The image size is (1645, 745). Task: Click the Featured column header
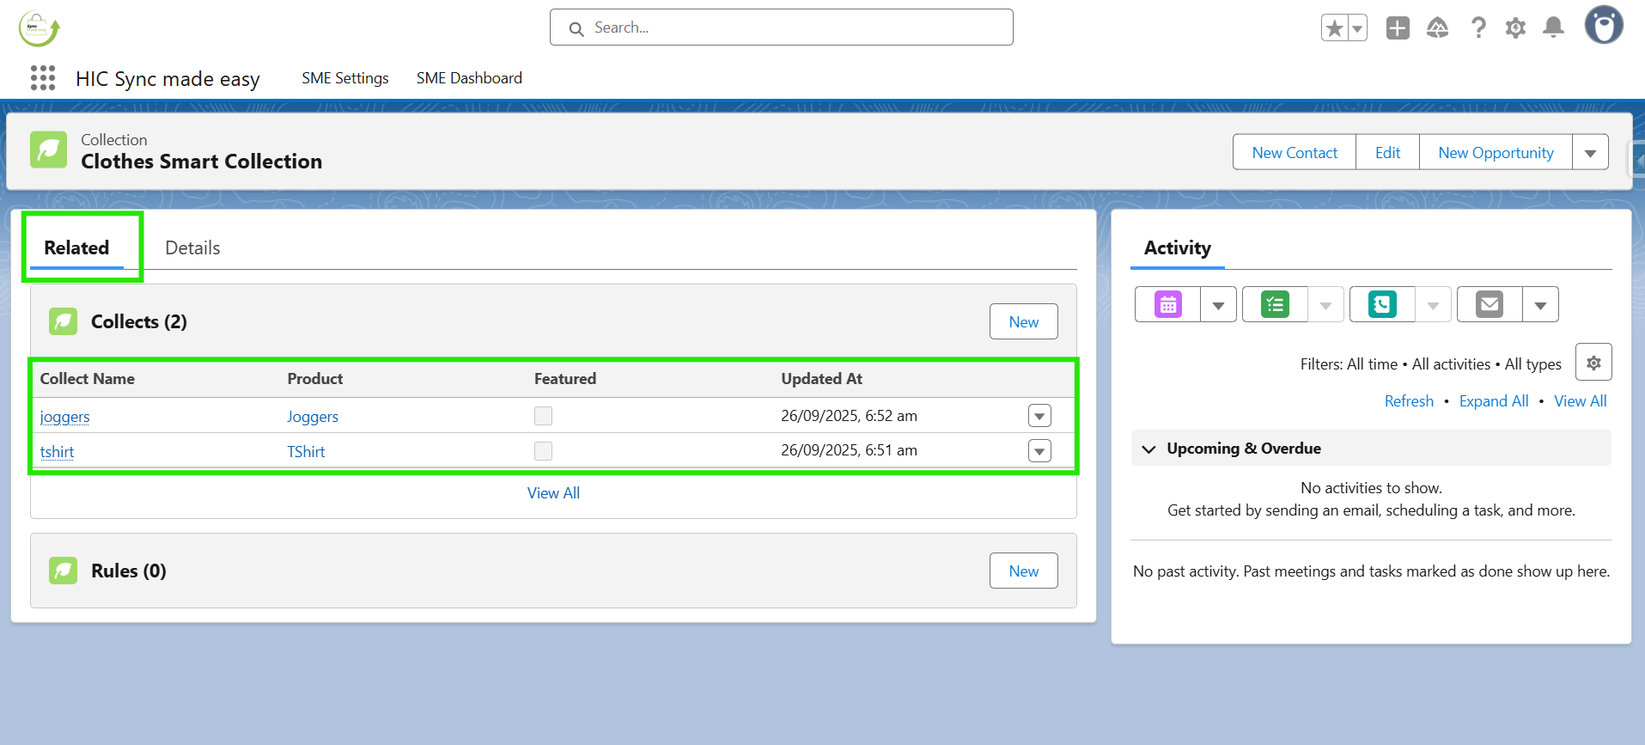coord(565,379)
